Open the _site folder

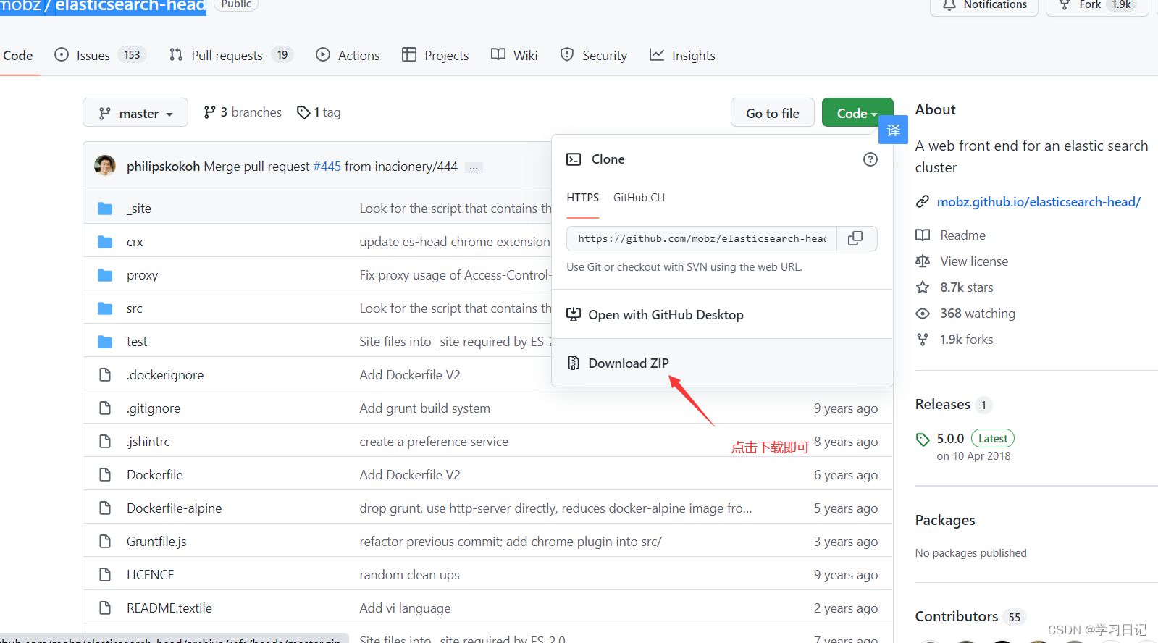coord(139,209)
